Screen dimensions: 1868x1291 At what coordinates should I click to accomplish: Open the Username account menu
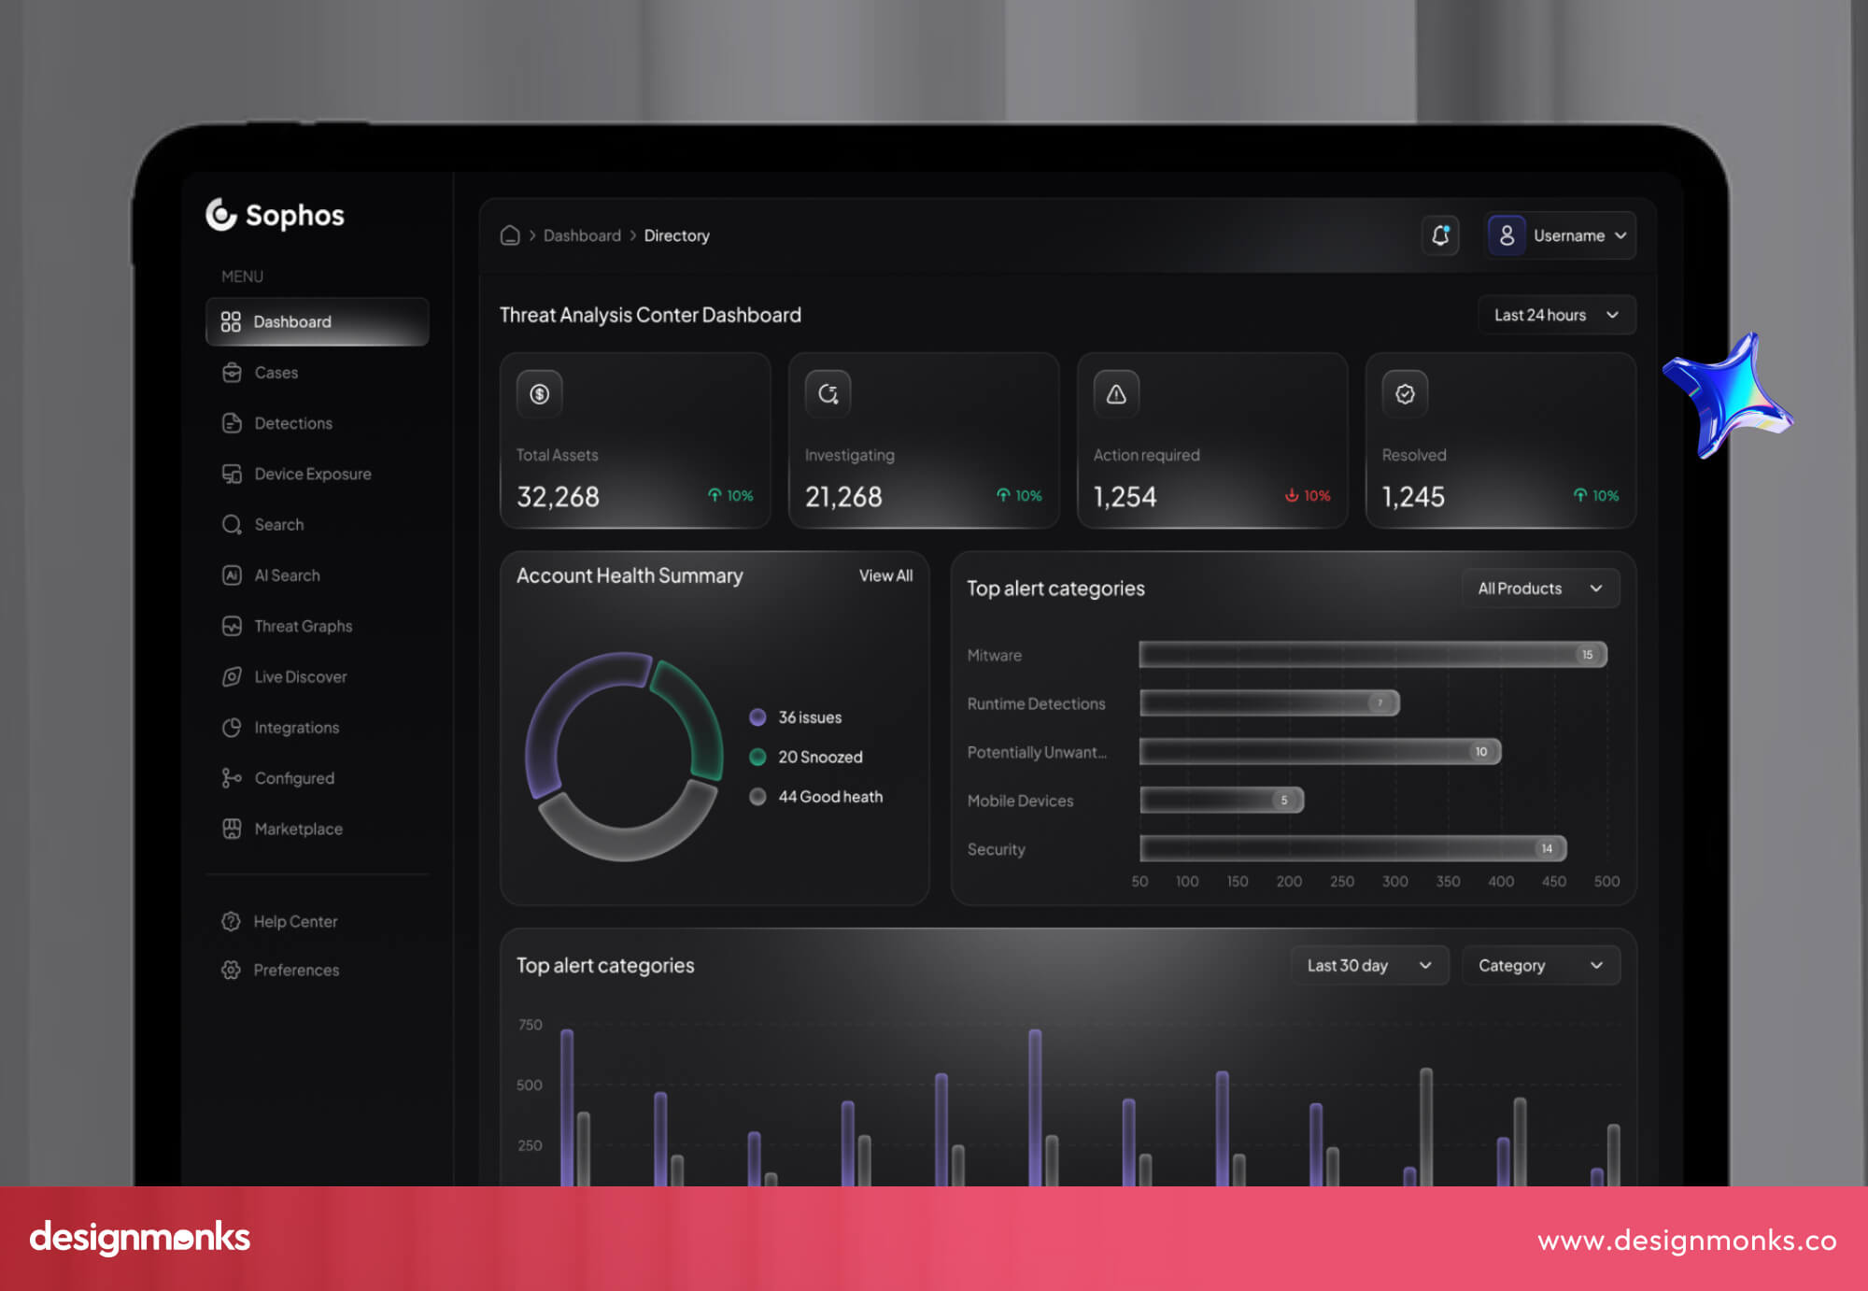(x=1559, y=235)
